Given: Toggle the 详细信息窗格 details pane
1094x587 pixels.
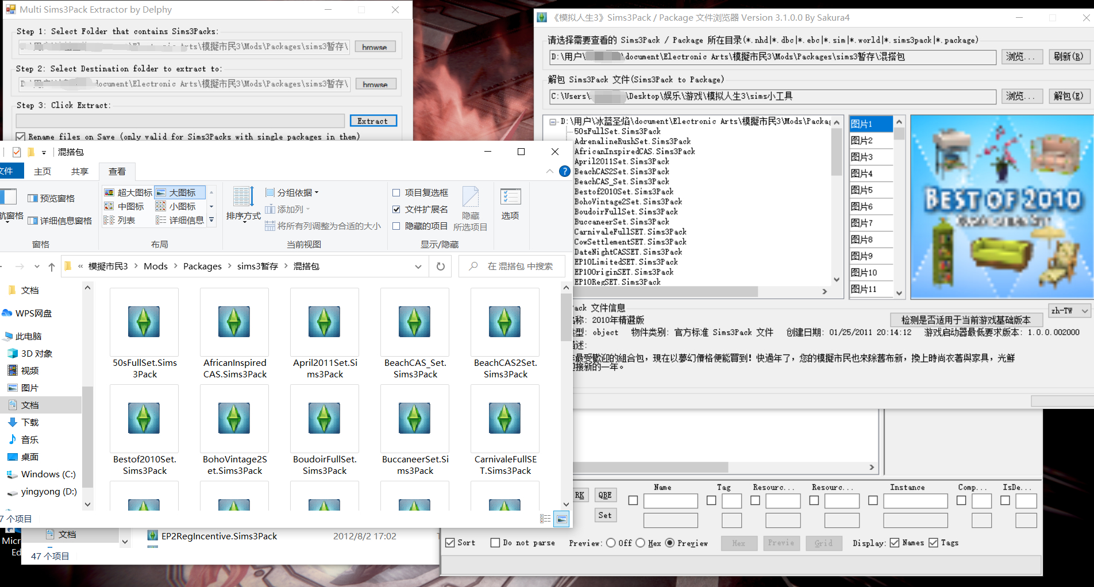Looking at the screenshot, I should (x=60, y=221).
